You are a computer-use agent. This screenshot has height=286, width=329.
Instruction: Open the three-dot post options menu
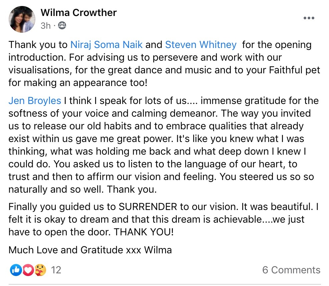(309, 18)
